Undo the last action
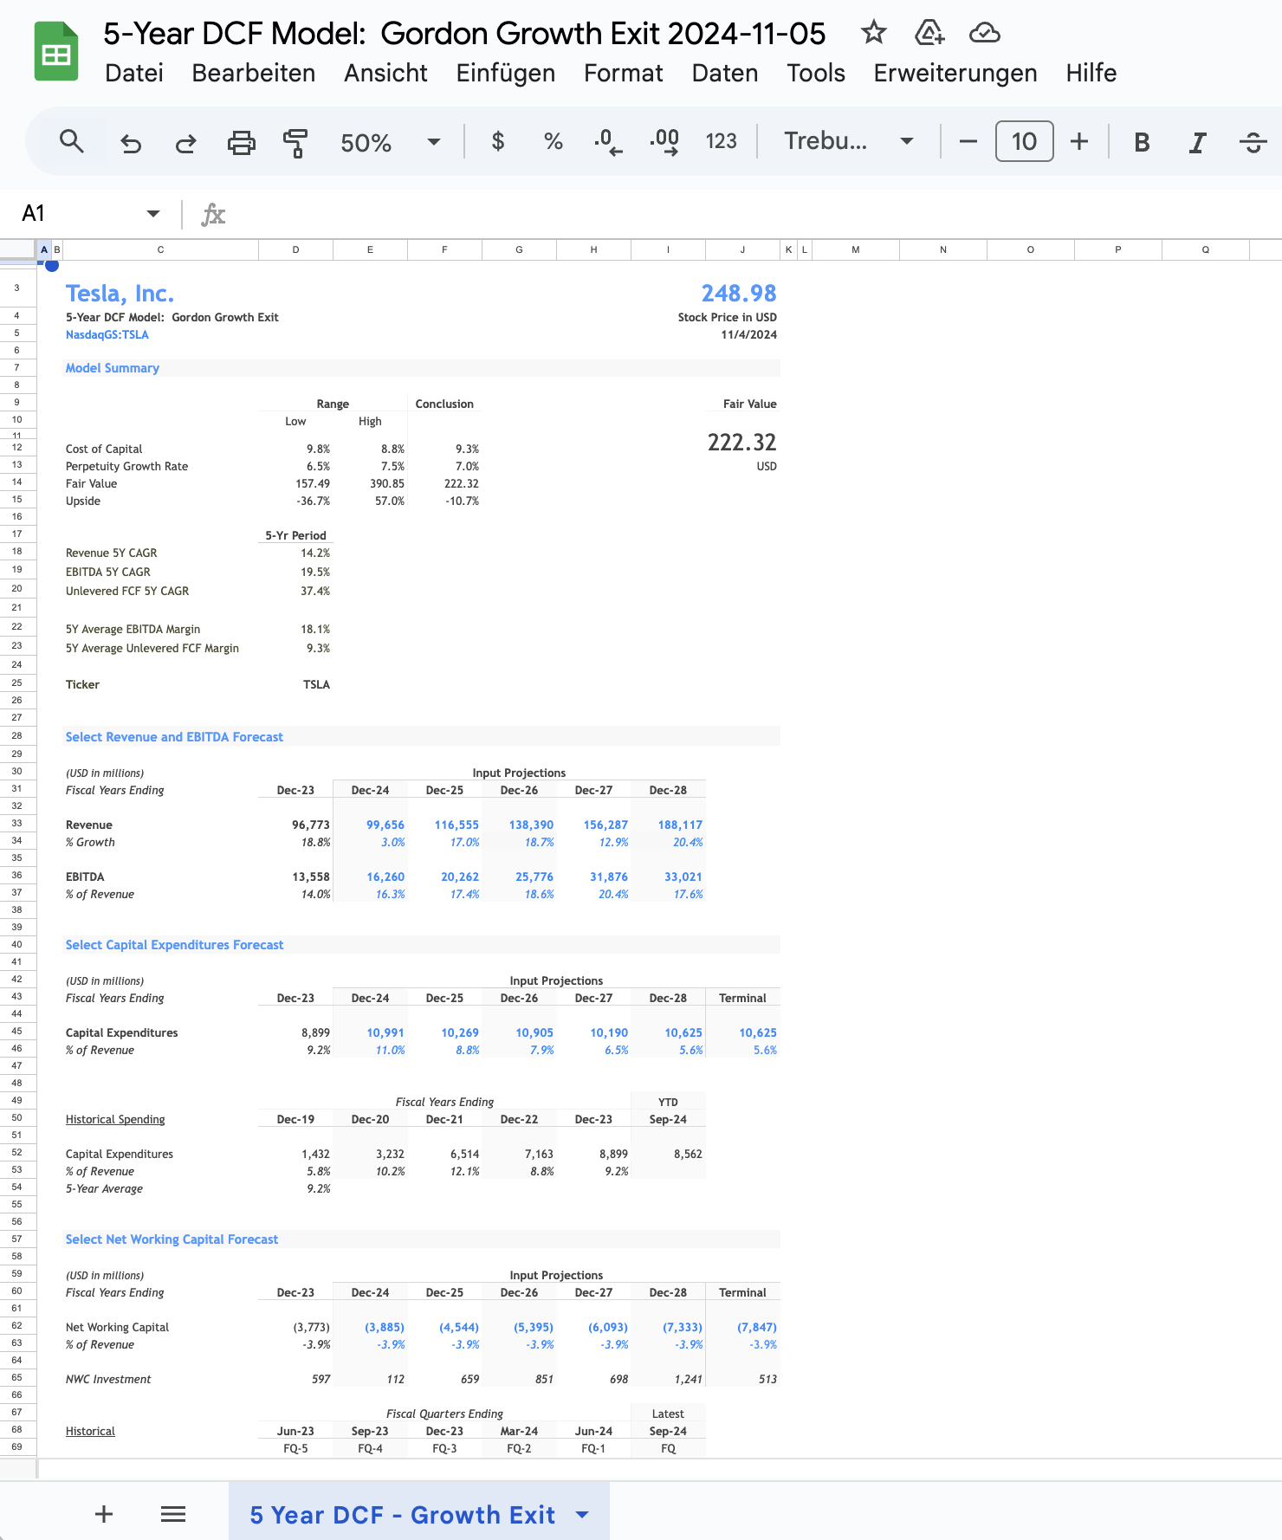This screenshot has height=1540, width=1282. coord(131,142)
